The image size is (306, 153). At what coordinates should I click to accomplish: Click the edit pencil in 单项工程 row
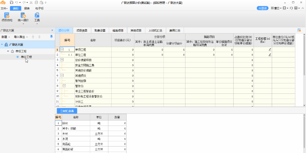[x=270, y=50]
